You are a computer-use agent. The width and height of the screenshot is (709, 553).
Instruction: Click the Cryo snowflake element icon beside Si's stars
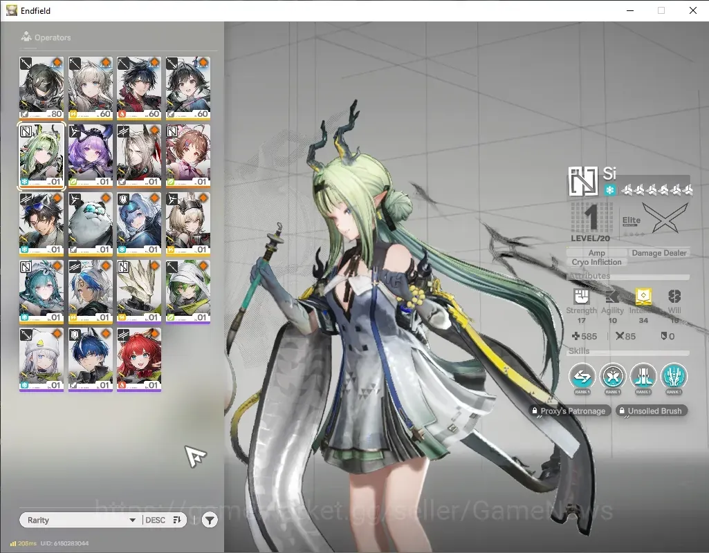[x=610, y=190]
